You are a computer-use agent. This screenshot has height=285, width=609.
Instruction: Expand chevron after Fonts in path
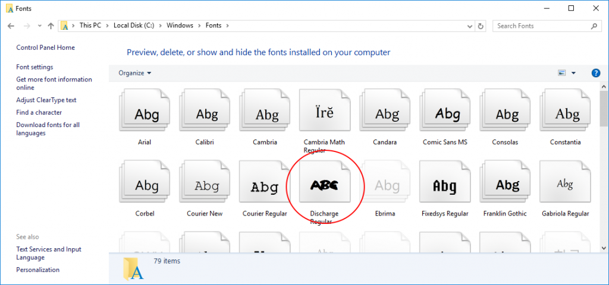click(x=228, y=26)
